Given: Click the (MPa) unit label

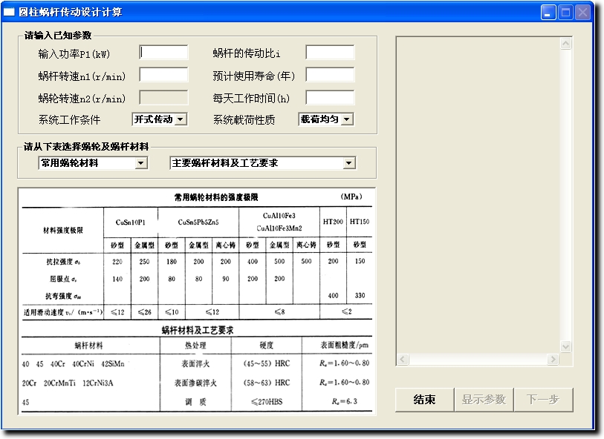Looking at the screenshot, I should click(351, 197).
